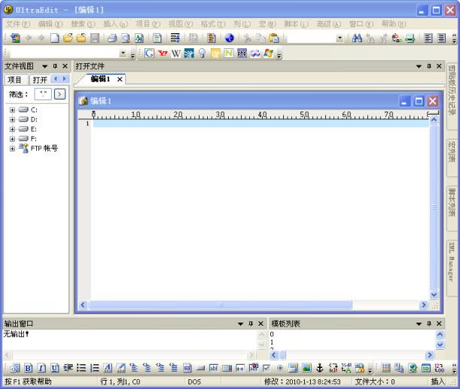Open the 搜索 menu
Screen dimensions: 460x389
83,24
